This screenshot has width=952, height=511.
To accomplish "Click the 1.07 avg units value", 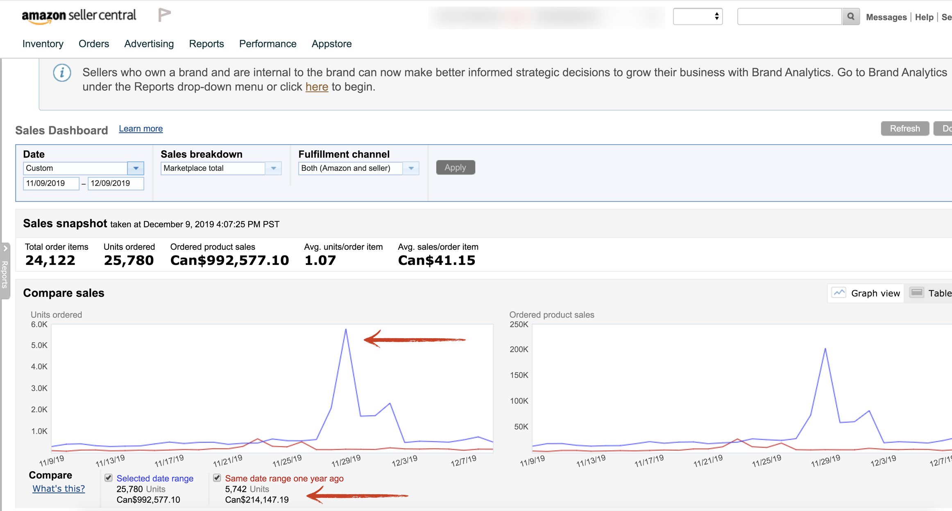I will click(x=320, y=260).
